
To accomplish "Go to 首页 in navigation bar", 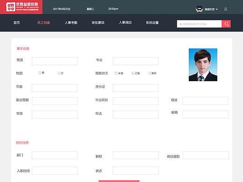I will (x=17, y=23).
